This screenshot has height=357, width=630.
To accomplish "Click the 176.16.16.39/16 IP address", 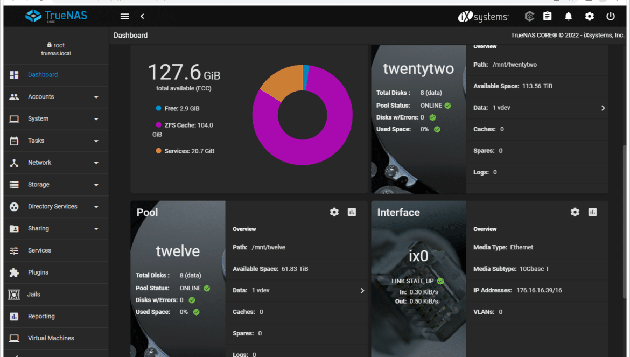I will pos(539,290).
